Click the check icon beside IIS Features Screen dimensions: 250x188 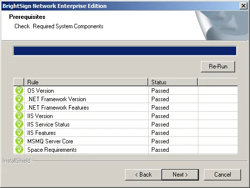point(19,133)
